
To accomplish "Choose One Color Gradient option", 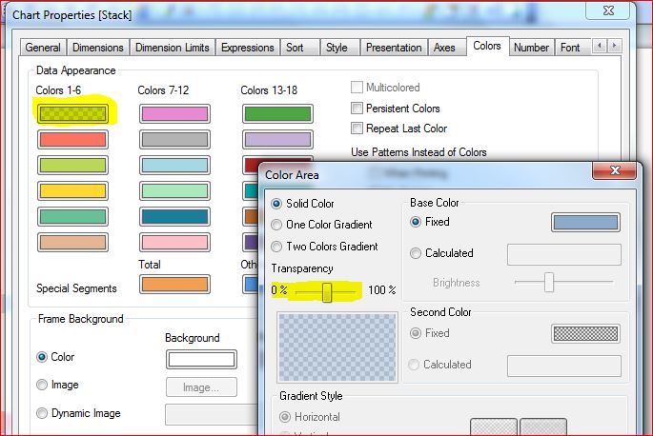I will [x=276, y=225].
